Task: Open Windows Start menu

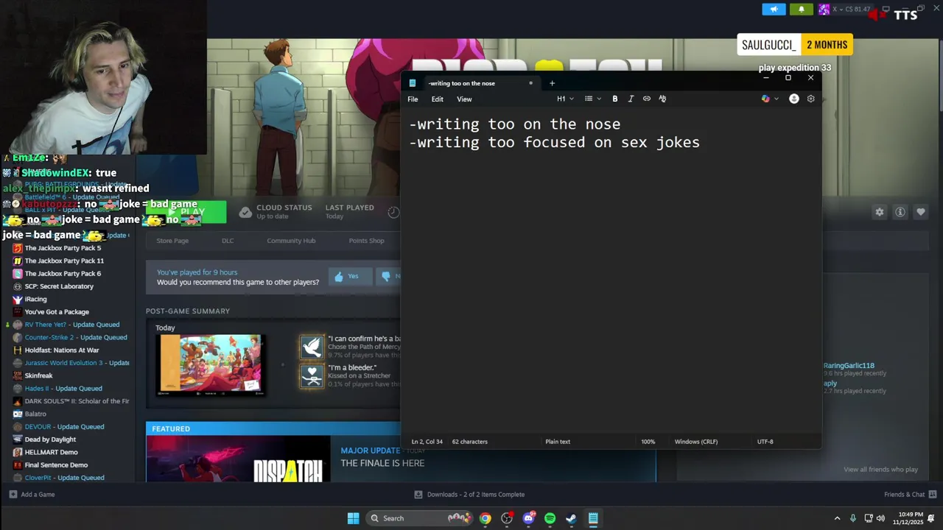Action: pyautogui.click(x=353, y=518)
